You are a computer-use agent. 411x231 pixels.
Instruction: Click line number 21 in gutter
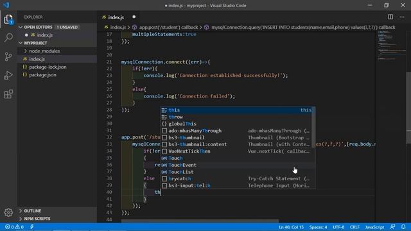click(x=109, y=62)
